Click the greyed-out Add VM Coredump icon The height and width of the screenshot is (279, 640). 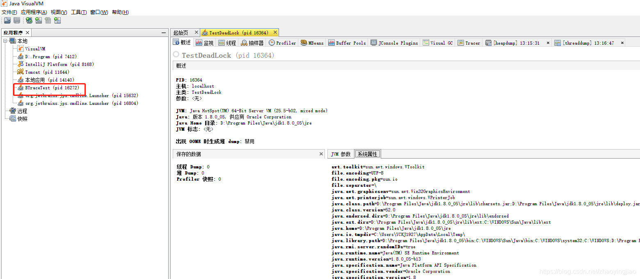(48, 20)
